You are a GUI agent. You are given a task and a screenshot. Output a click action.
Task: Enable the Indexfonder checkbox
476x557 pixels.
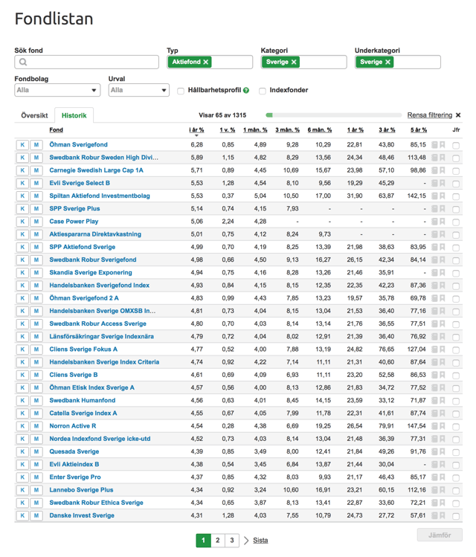(x=263, y=91)
